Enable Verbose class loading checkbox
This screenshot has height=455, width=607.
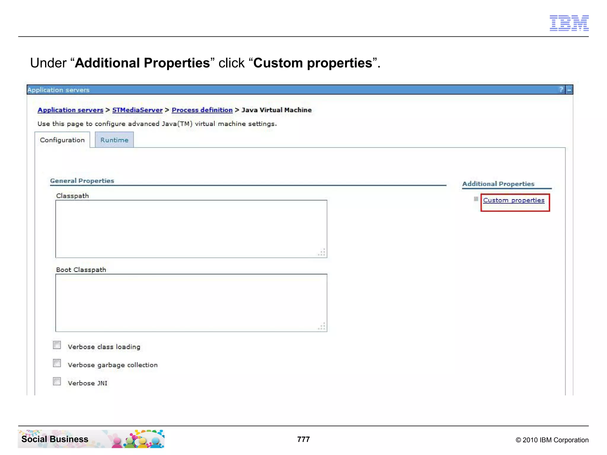pos(57,345)
